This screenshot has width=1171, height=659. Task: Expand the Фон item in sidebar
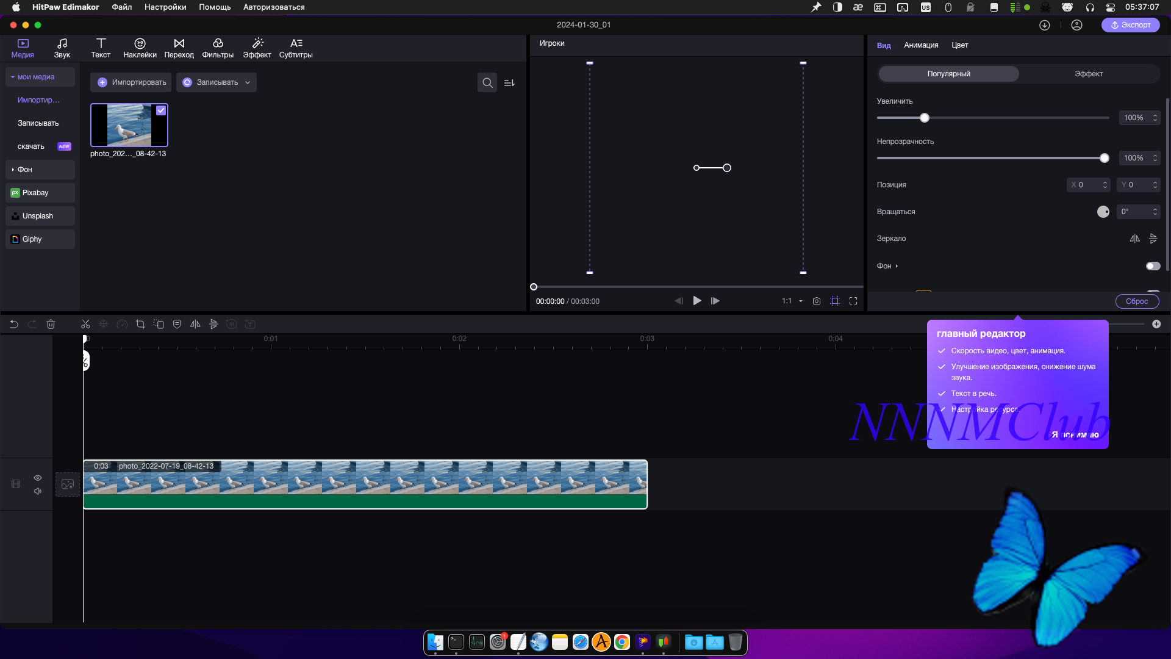24,170
